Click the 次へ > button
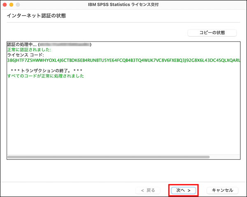This screenshot has height=197, width=247. pos(183,190)
